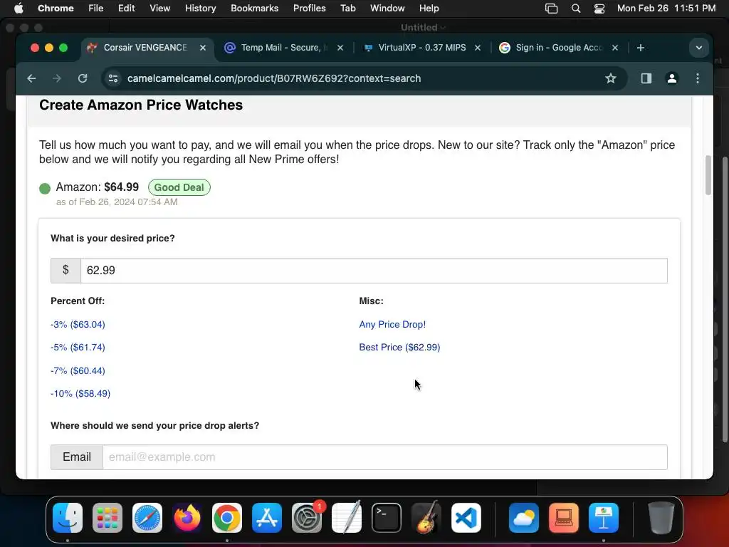Open the Tab menu
This screenshot has width=729, height=547.
pos(347,9)
